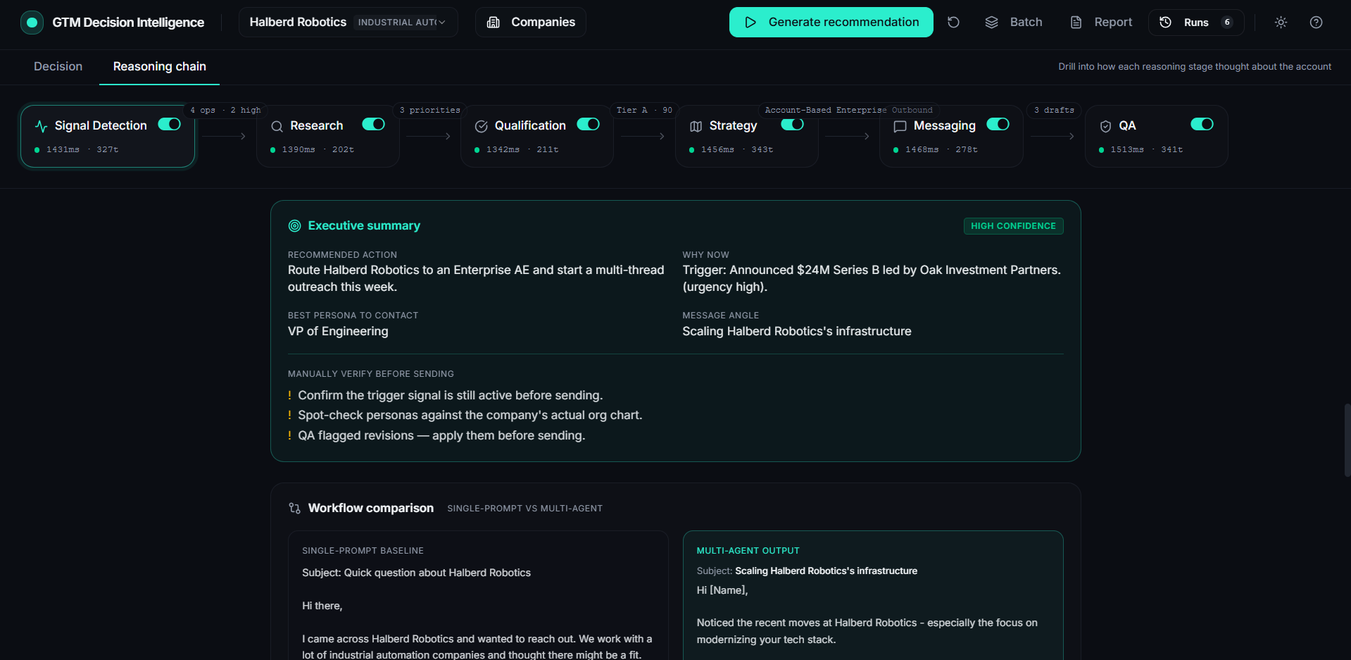Click the reset circular arrow icon
The width and height of the screenshot is (1351, 660).
click(953, 23)
